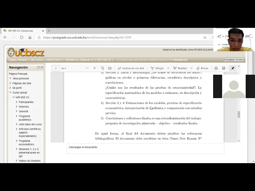Viewport: 255px width, 191px height.
Task: Click the participant avatar placeholder tile
Action: [234, 86]
